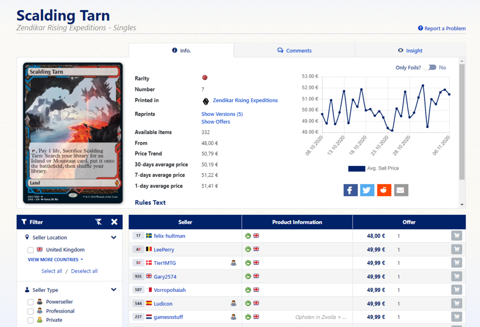
Task: Share card on Twitter
Action: [x=367, y=190]
